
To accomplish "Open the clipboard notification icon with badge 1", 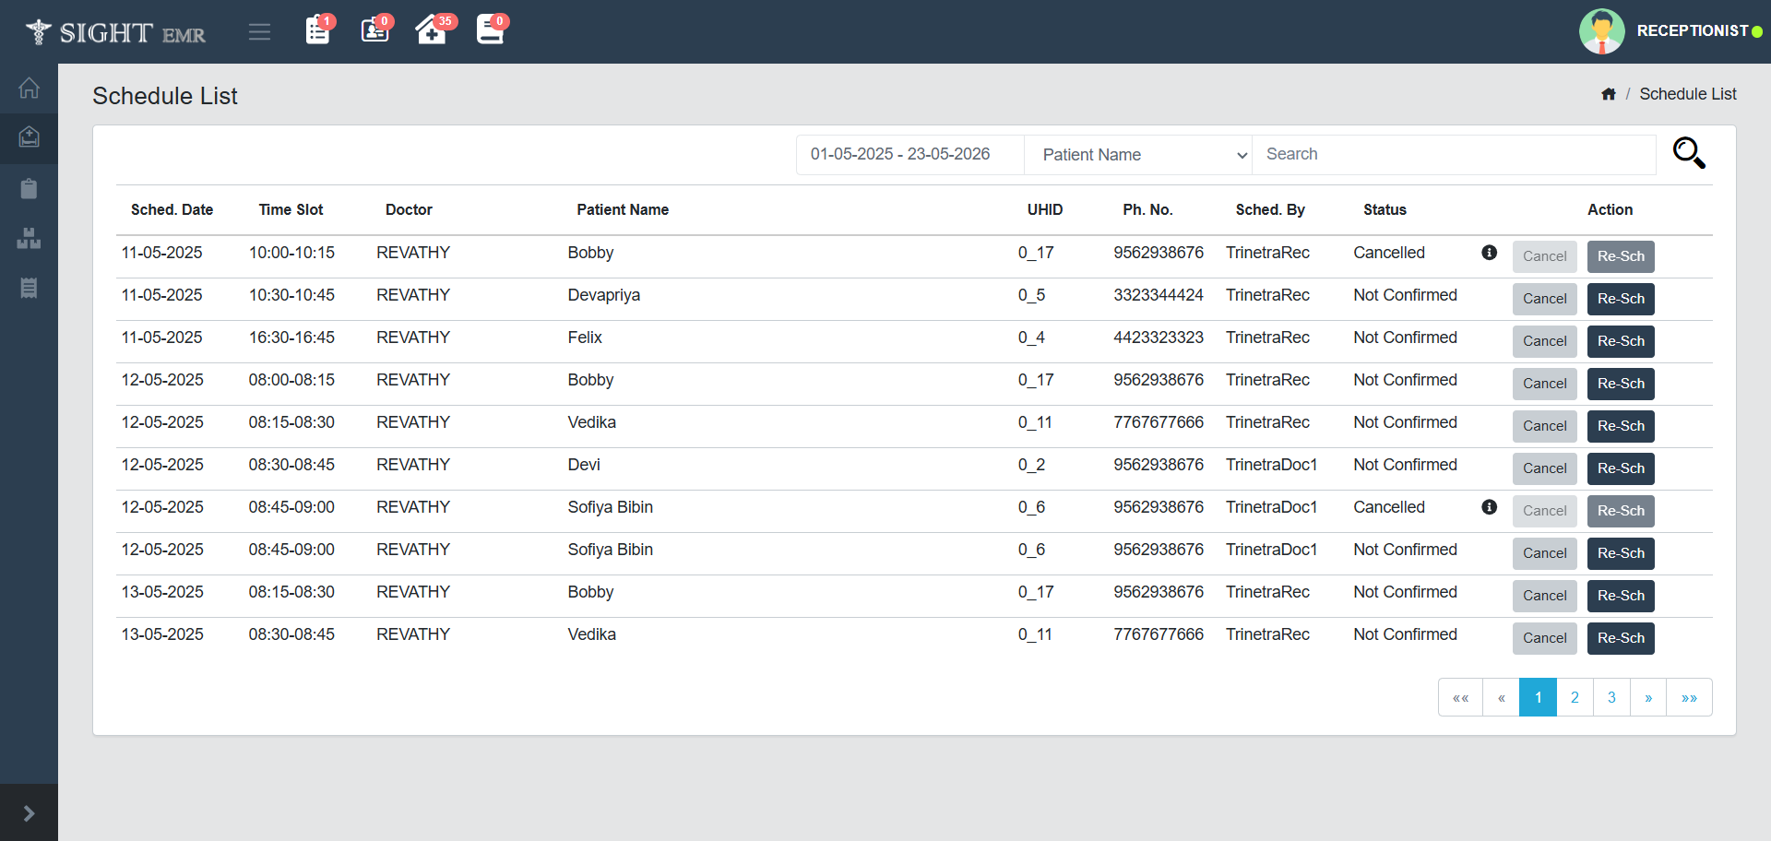I will click(318, 30).
